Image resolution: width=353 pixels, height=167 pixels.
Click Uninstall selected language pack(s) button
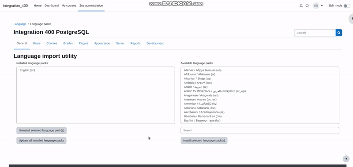[41, 130]
